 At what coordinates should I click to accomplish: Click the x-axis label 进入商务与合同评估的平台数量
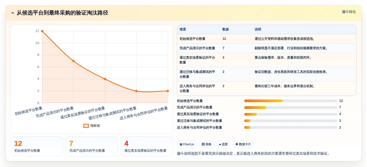point(144,113)
